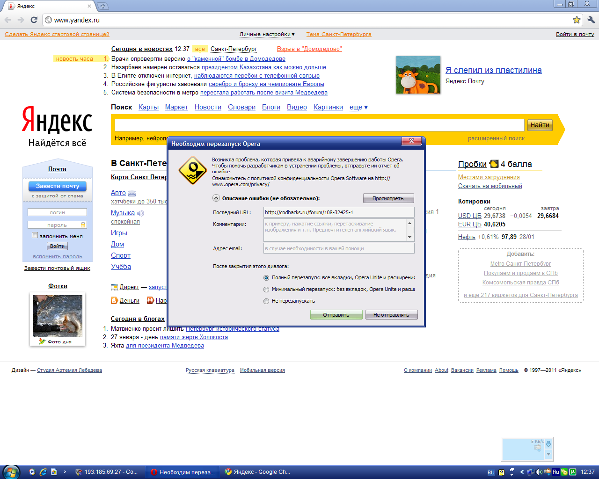Image resolution: width=599 pixels, height=479 pixels.
Task: Reload the Yandex page
Action: [x=34, y=20]
